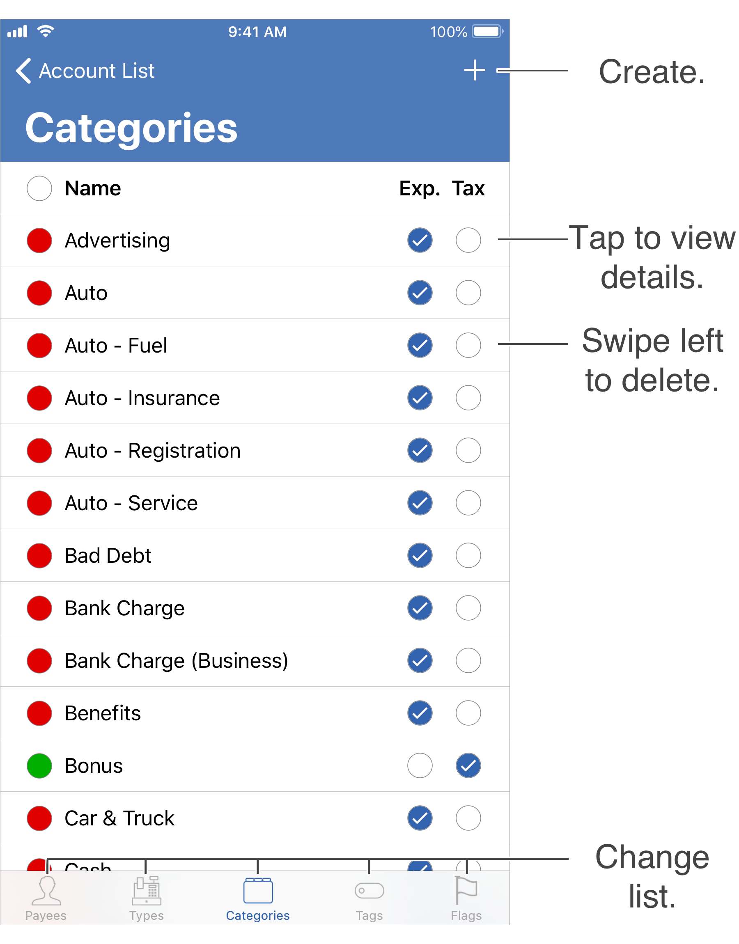Open the Tags icon
This screenshot has width=739, height=944.
(x=369, y=890)
